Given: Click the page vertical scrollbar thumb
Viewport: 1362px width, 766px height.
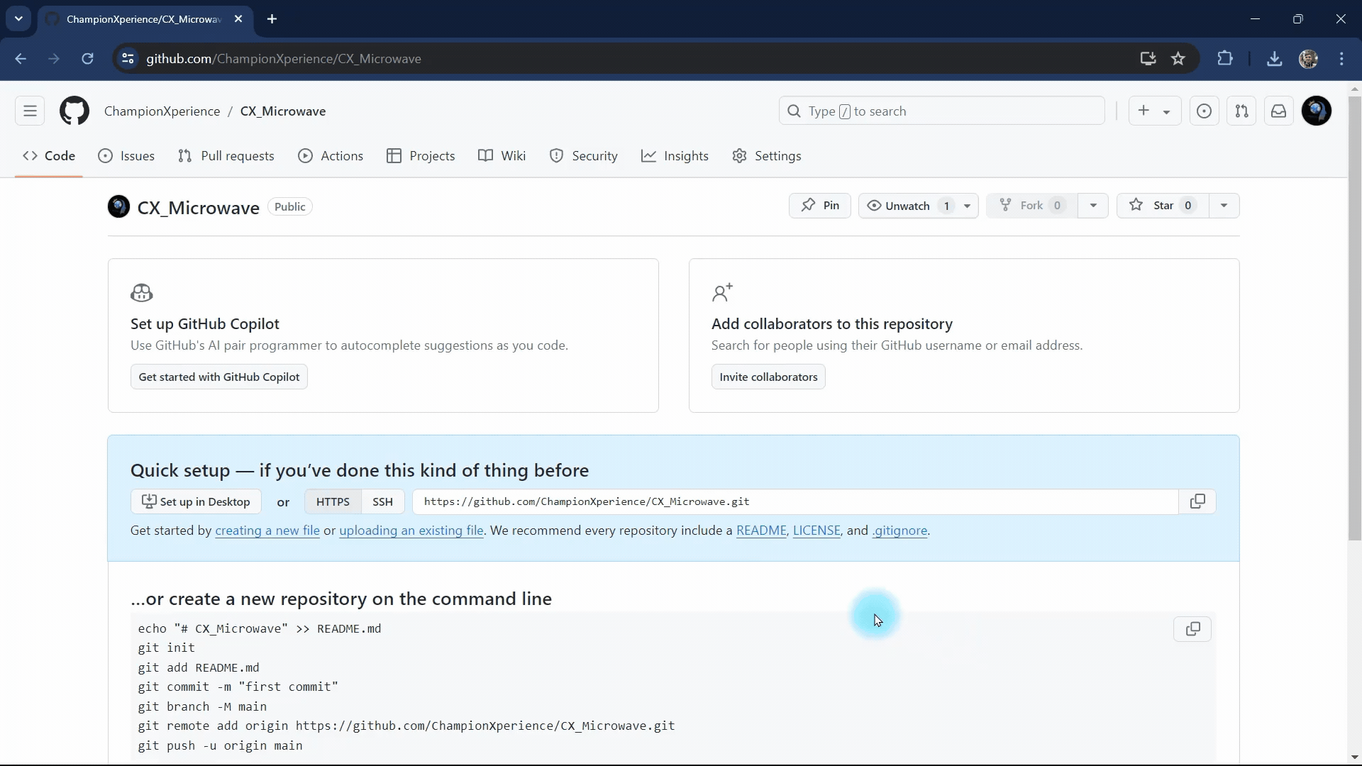Looking at the screenshot, I should [x=1354, y=318].
